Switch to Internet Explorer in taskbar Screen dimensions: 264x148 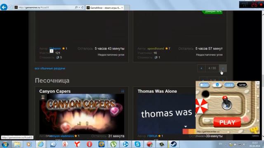[x=41, y=144]
